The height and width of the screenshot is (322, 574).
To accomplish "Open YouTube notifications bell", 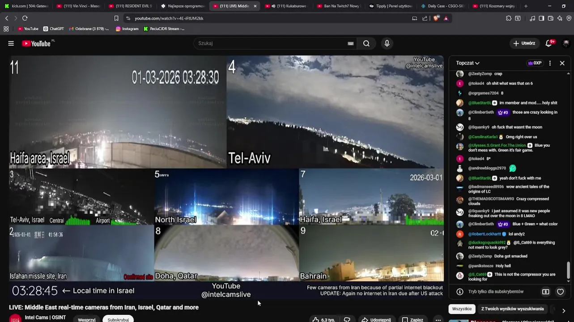I will pos(549,43).
